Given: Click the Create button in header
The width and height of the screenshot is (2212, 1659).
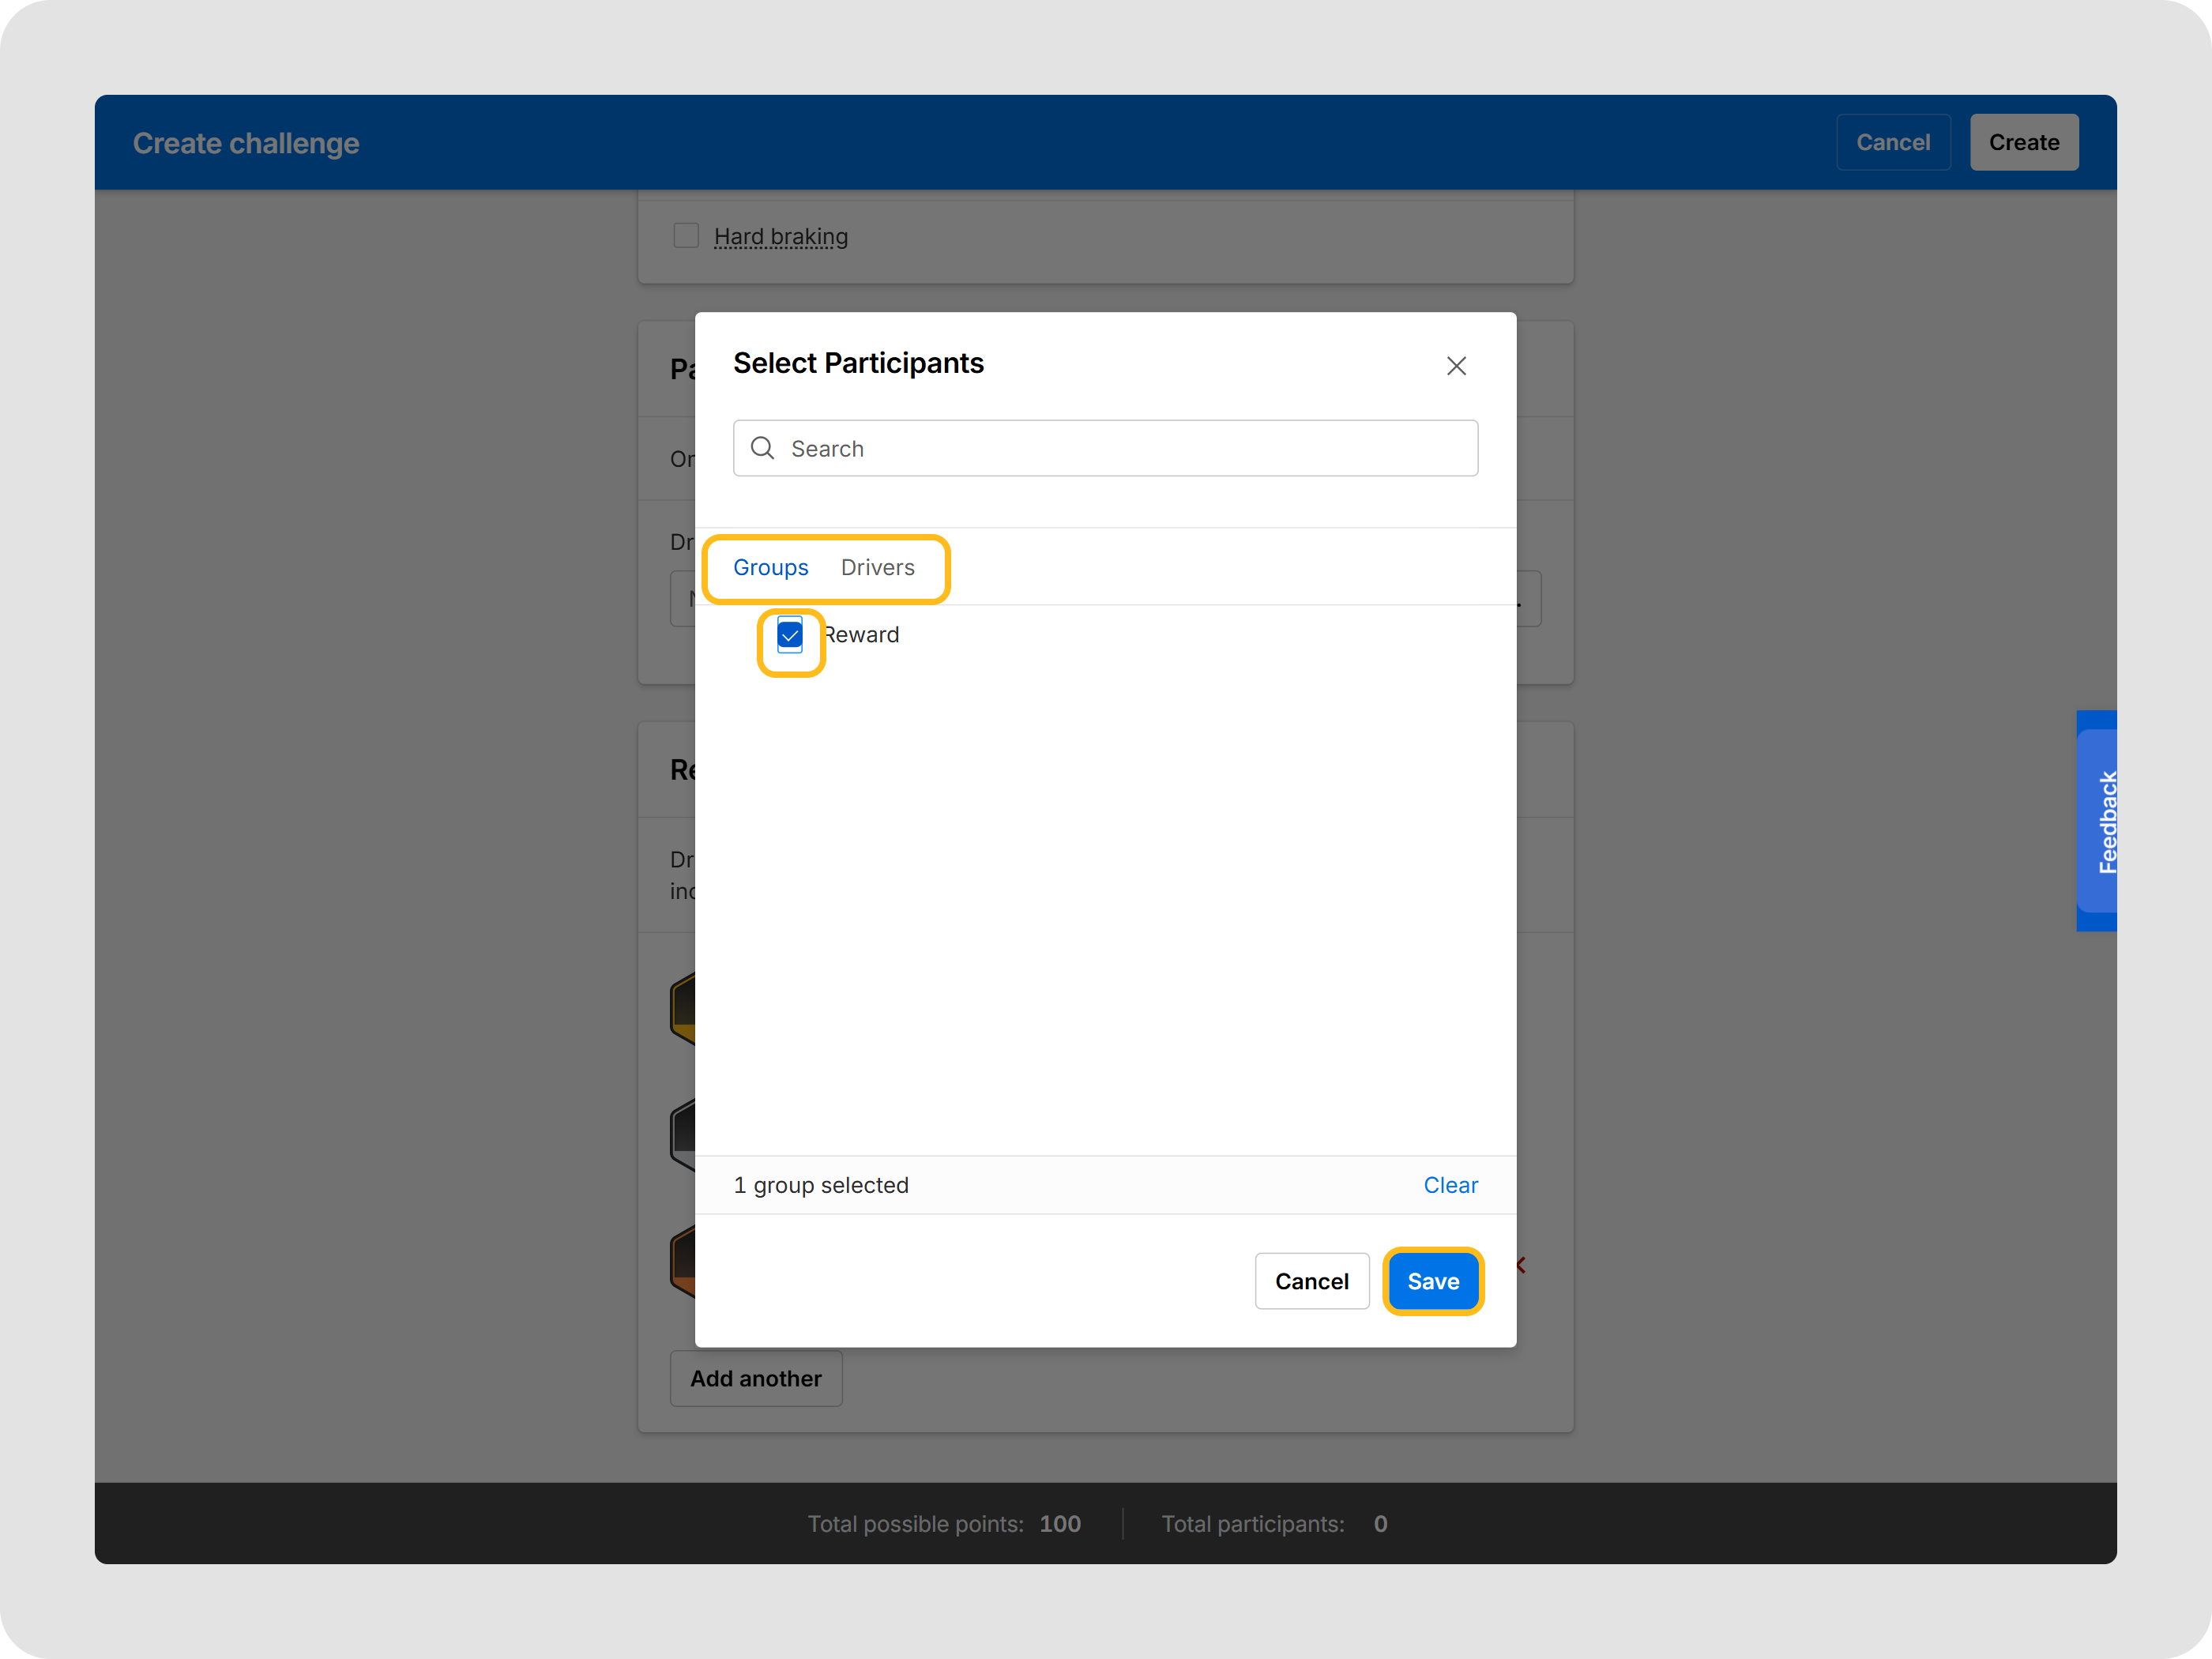Looking at the screenshot, I should (x=2024, y=142).
